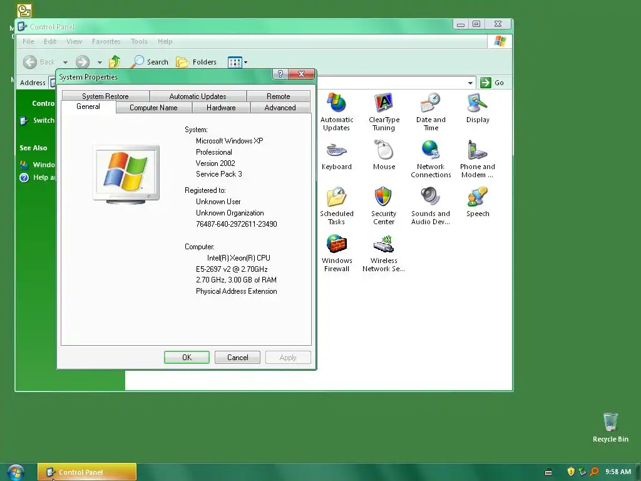Image resolution: width=641 pixels, height=481 pixels.
Task: Open Security Center icon
Action: click(x=384, y=205)
